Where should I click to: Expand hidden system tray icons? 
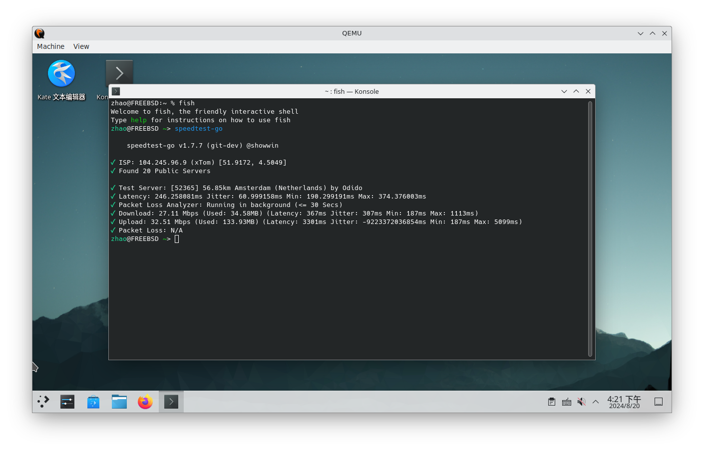[595, 402]
